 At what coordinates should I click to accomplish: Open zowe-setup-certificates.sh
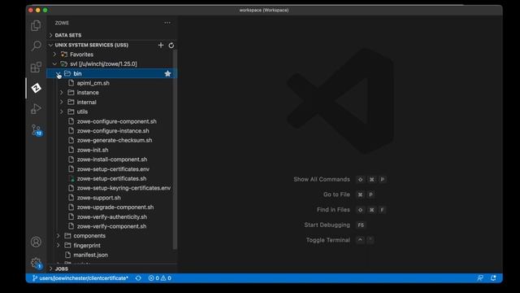coord(111,178)
